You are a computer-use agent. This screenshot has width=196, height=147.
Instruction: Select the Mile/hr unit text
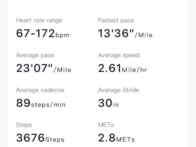click(x=135, y=70)
